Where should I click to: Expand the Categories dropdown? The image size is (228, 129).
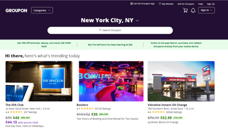pos(42,10)
